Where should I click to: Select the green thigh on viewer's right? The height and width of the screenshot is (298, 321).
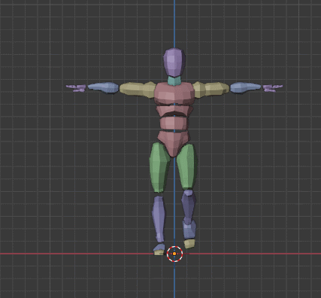186,166
